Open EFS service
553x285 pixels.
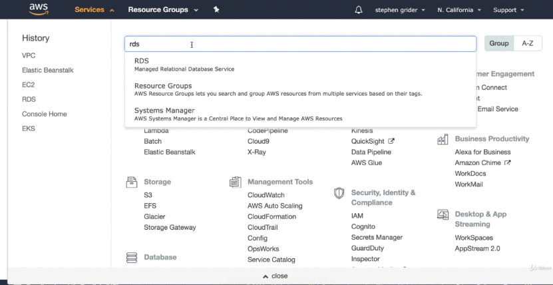click(x=150, y=206)
